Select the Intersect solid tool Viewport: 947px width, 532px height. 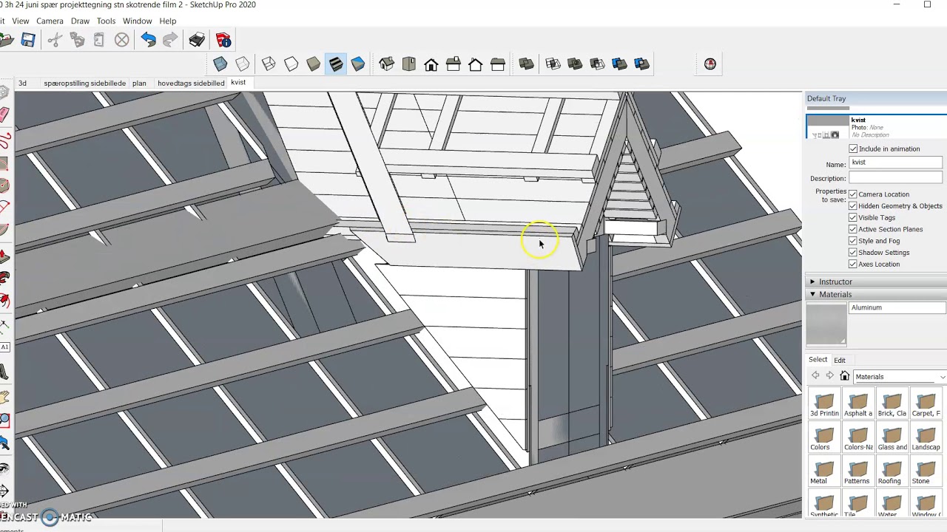[x=553, y=64]
